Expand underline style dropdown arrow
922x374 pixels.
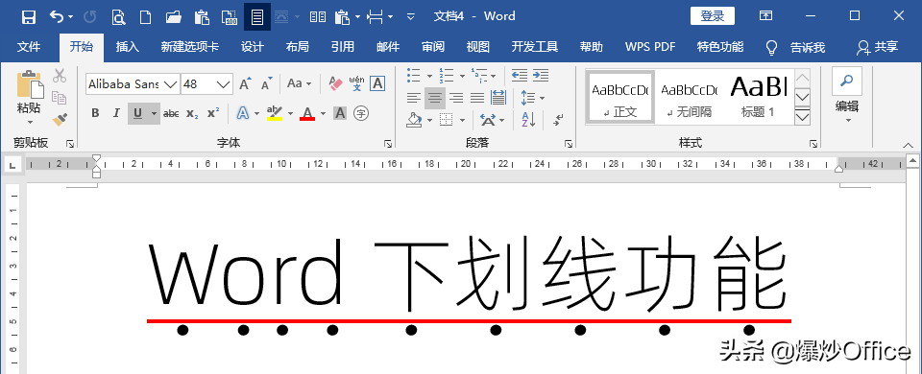(154, 113)
